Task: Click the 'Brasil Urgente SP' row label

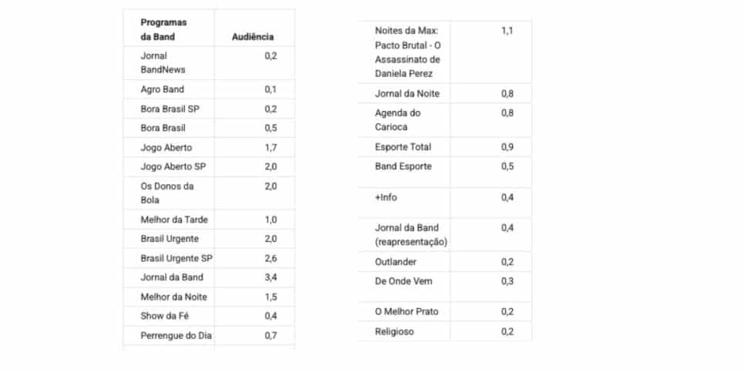Action: [x=176, y=258]
